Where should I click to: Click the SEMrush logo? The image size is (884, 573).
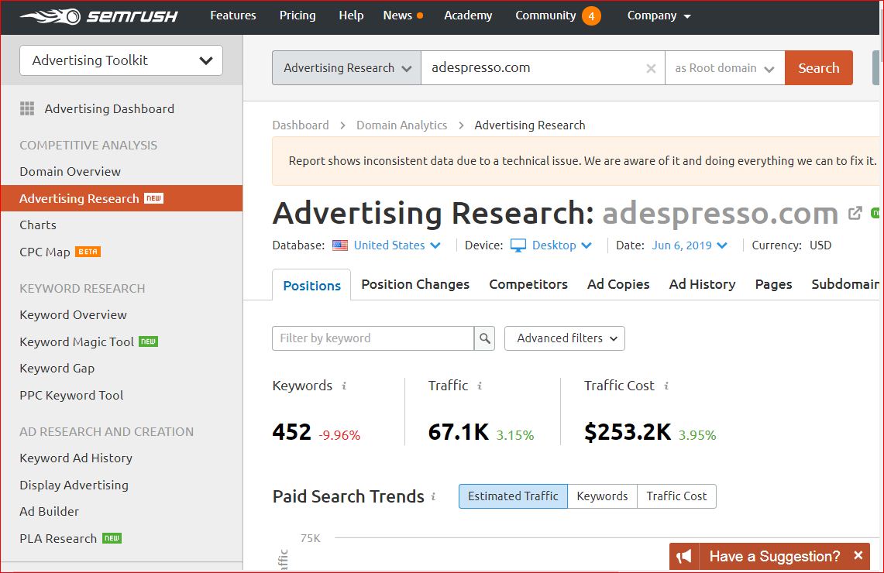(x=99, y=16)
